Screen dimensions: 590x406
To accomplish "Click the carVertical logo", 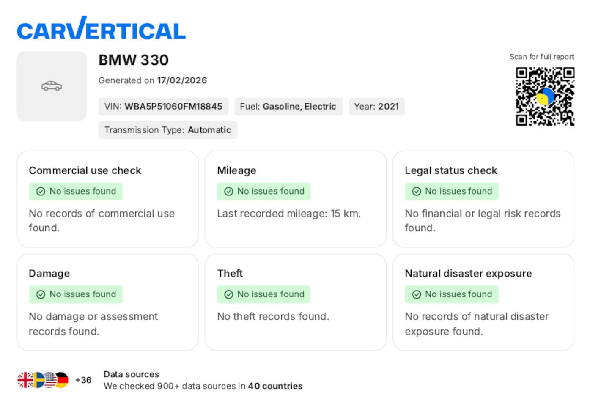I will [x=101, y=29].
